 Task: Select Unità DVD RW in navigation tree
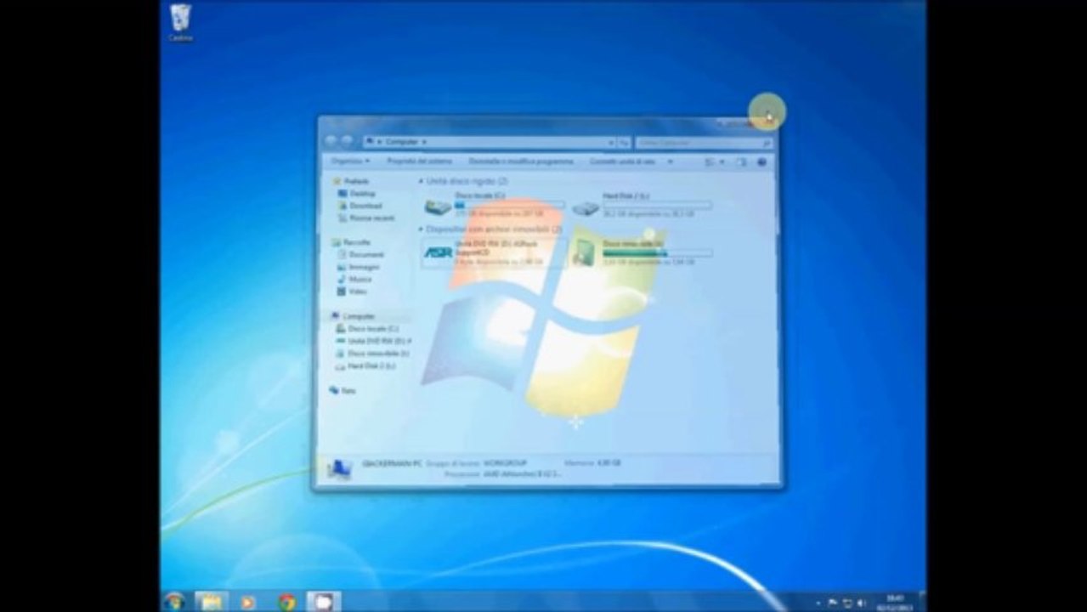[374, 341]
